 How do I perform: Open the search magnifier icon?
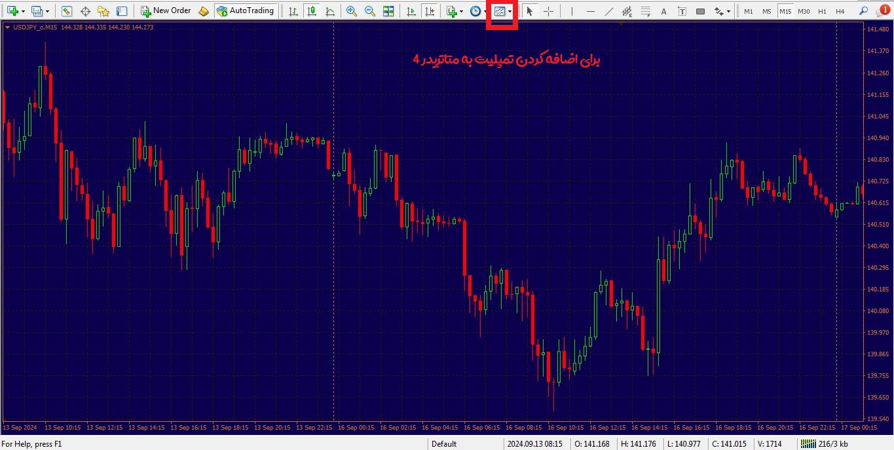tap(864, 11)
